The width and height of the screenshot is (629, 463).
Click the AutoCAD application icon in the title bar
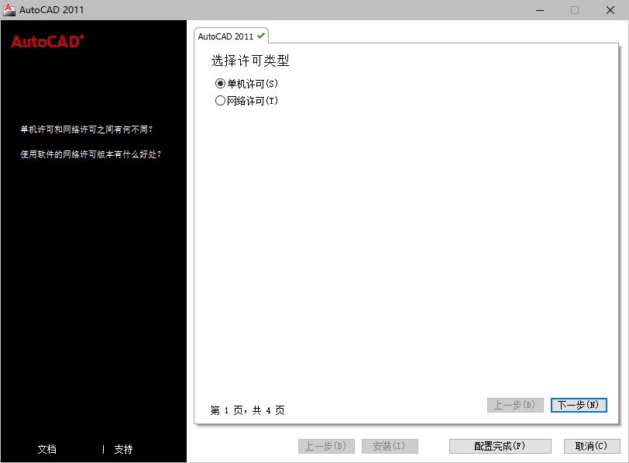(x=9, y=9)
